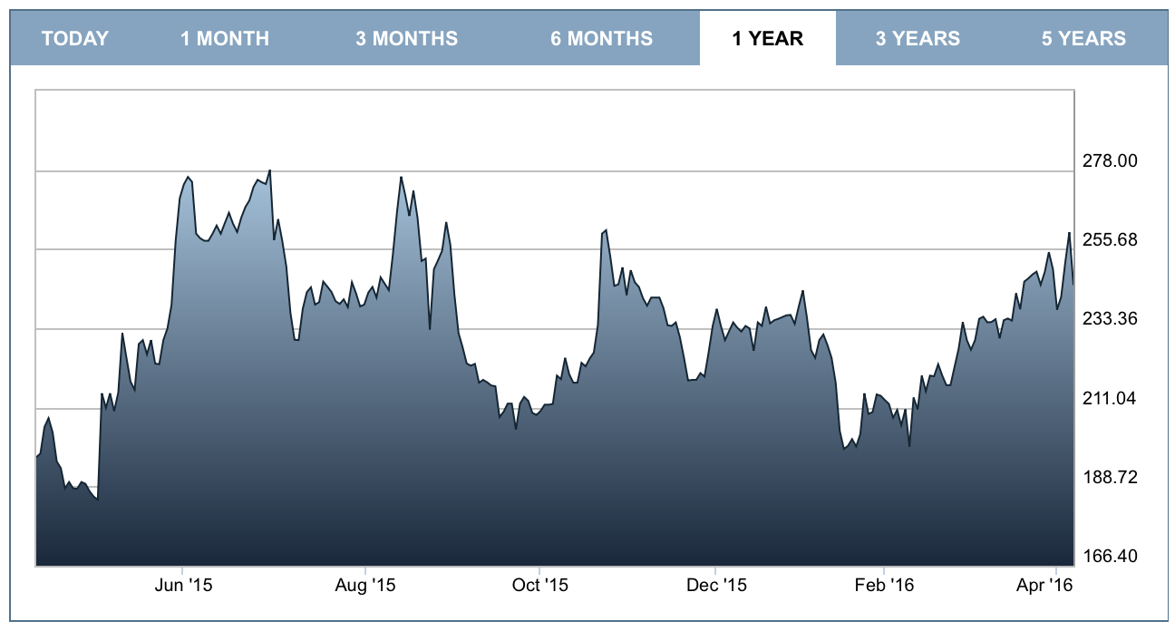Select the Apr '16 date marker
Screen dimensions: 1175x631
(x=1052, y=586)
